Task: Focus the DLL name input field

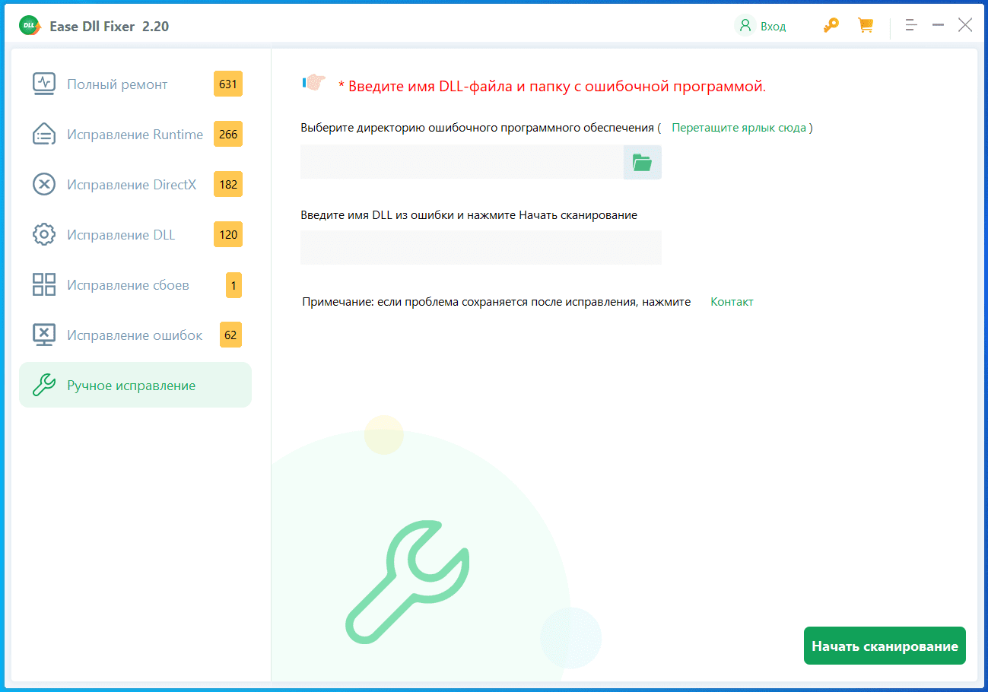Action: coord(481,247)
